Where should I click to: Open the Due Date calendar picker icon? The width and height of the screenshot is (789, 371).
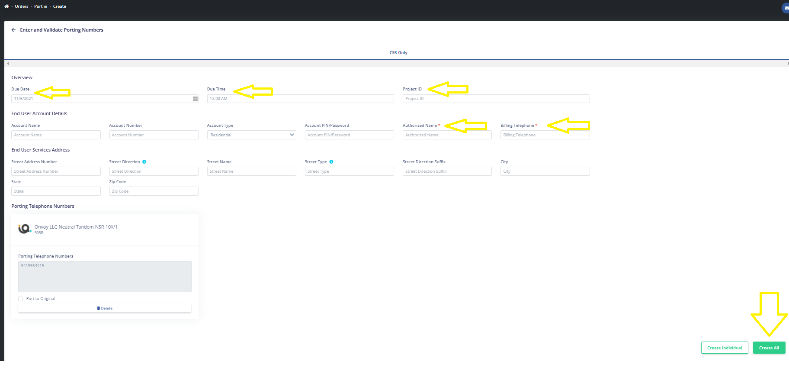point(195,99)
